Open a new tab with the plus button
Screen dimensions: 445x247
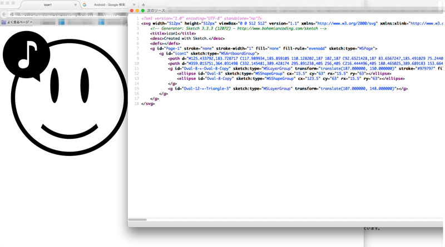pyautogui.click(x=144, y=4)
